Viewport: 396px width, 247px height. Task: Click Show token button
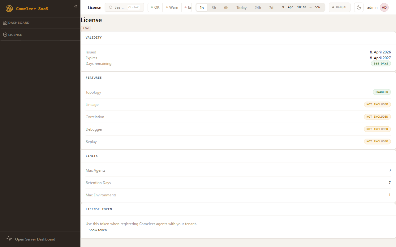pos(98,230)
